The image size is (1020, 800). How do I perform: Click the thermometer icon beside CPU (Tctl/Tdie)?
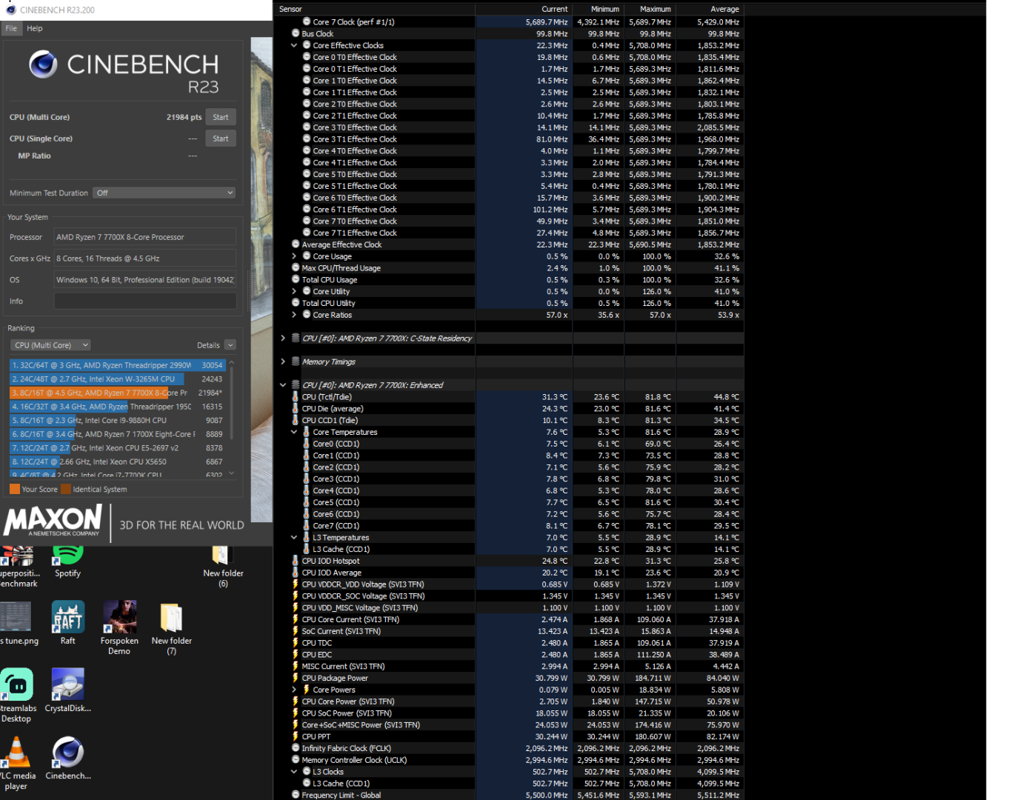tap(296, 397)
